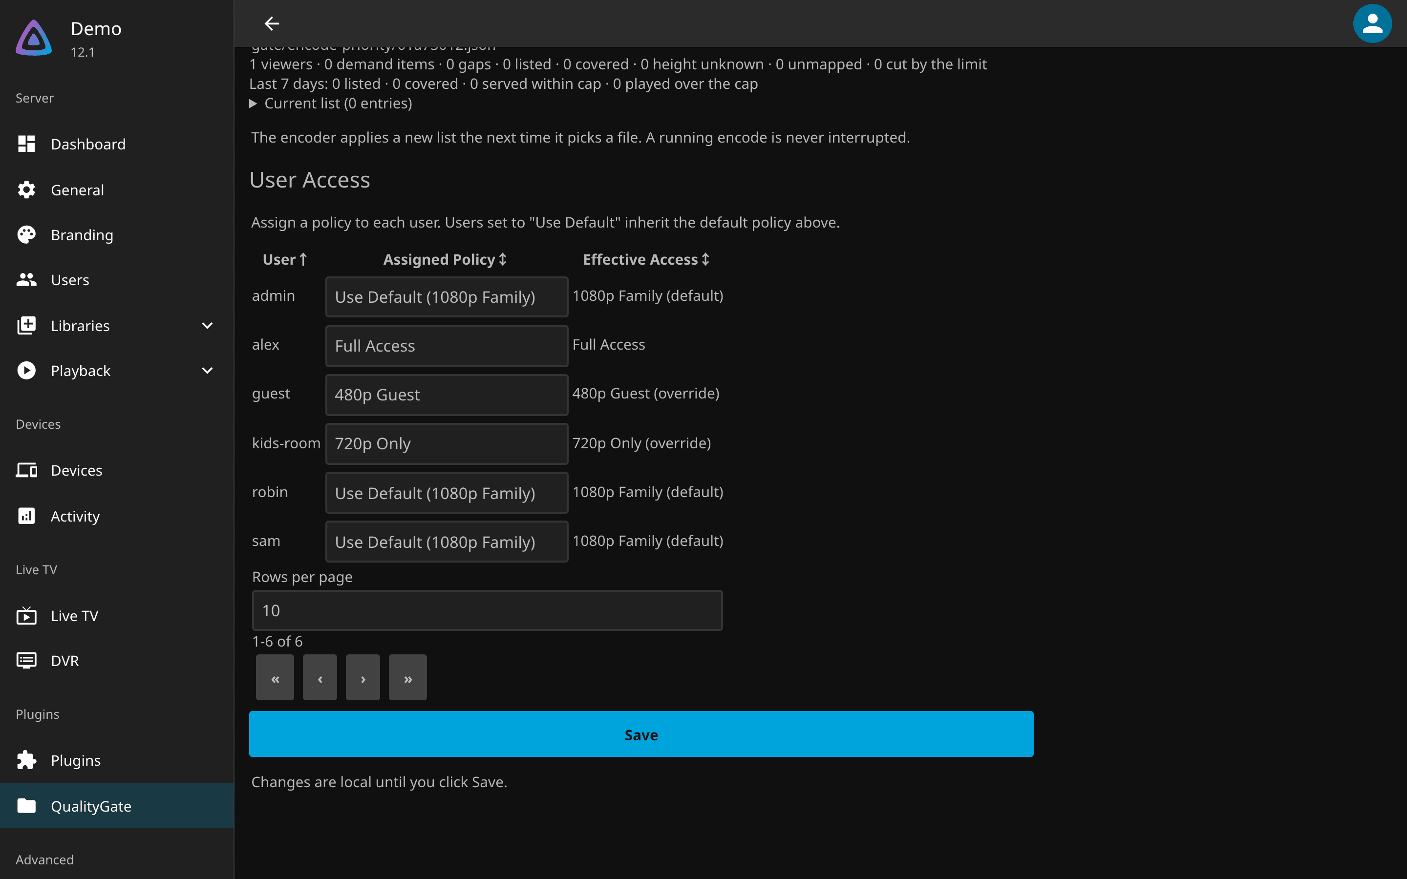Expand the Playback submenu chevron

pyautogui.click(x=207, y=370)
